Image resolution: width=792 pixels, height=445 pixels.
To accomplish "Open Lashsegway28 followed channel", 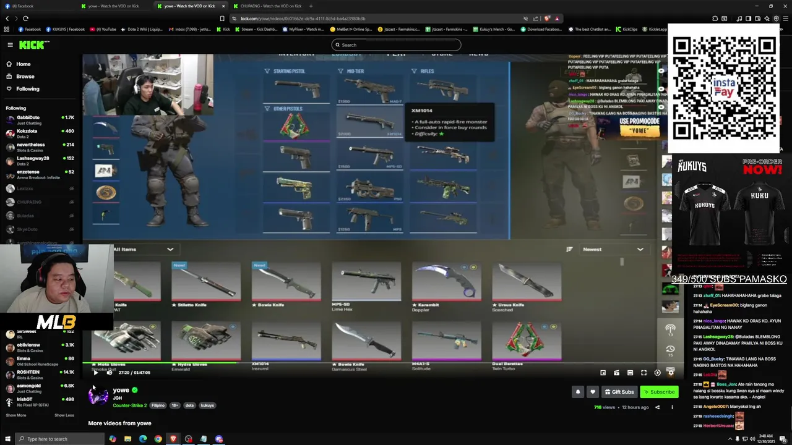I will pos(40,161).
